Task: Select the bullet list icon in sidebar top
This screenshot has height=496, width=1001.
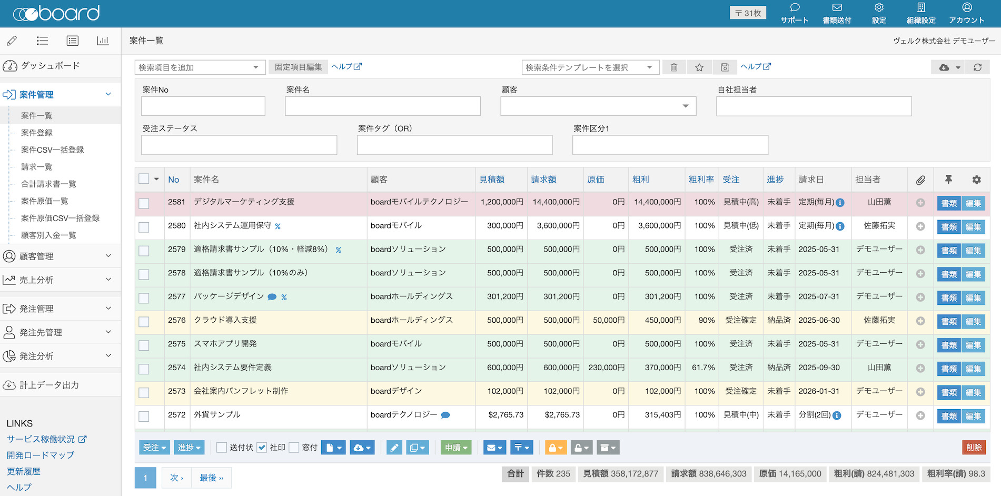Action: (42, 41)
